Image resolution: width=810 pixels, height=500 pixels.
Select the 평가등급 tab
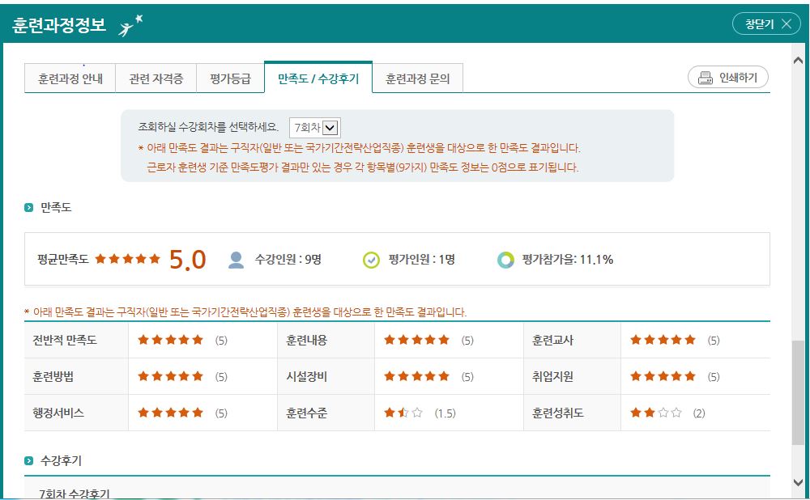coord(230,79)
